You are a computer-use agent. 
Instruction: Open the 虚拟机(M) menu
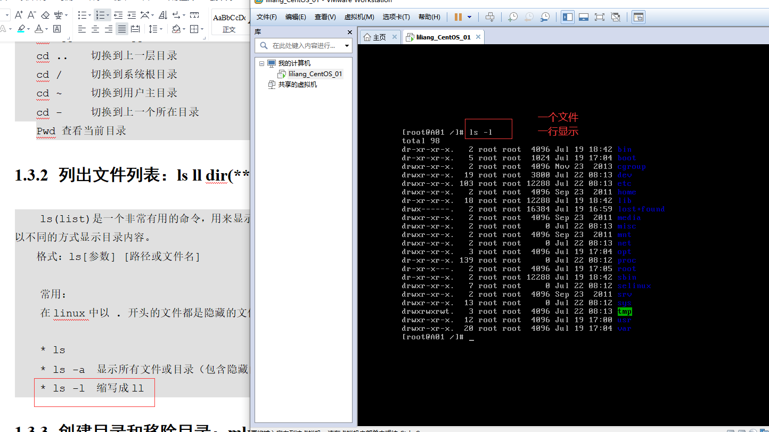(x=359, y=17)
